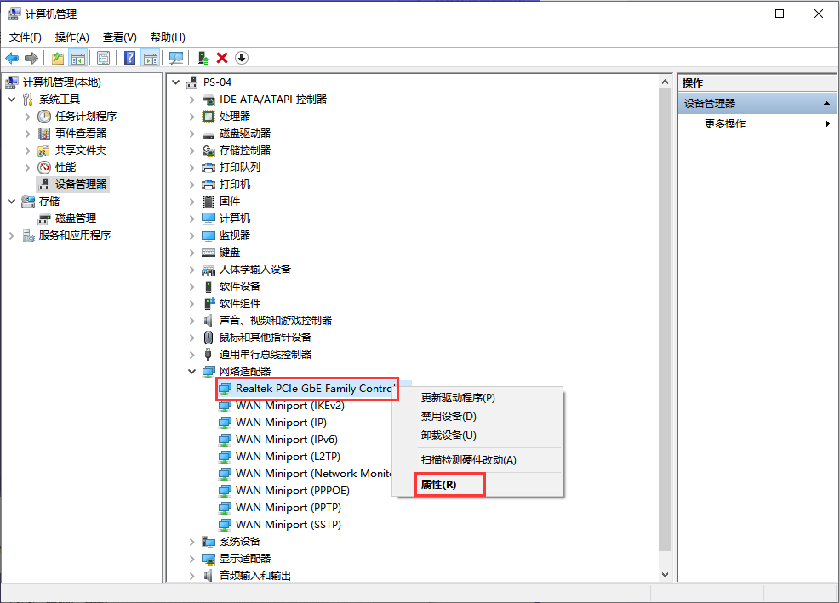Click the Properties sheet toolbar icon
This screenshot has width=840, height=603.
click(103, 58)
